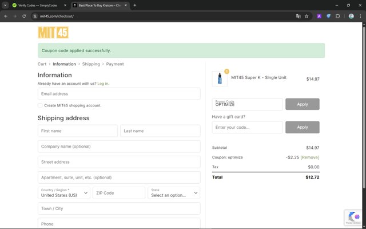Focus the Apartment, suite, unit field
The height and width of the screenshot is (229, 366).
pyautogui.click(x=119, y=177)
